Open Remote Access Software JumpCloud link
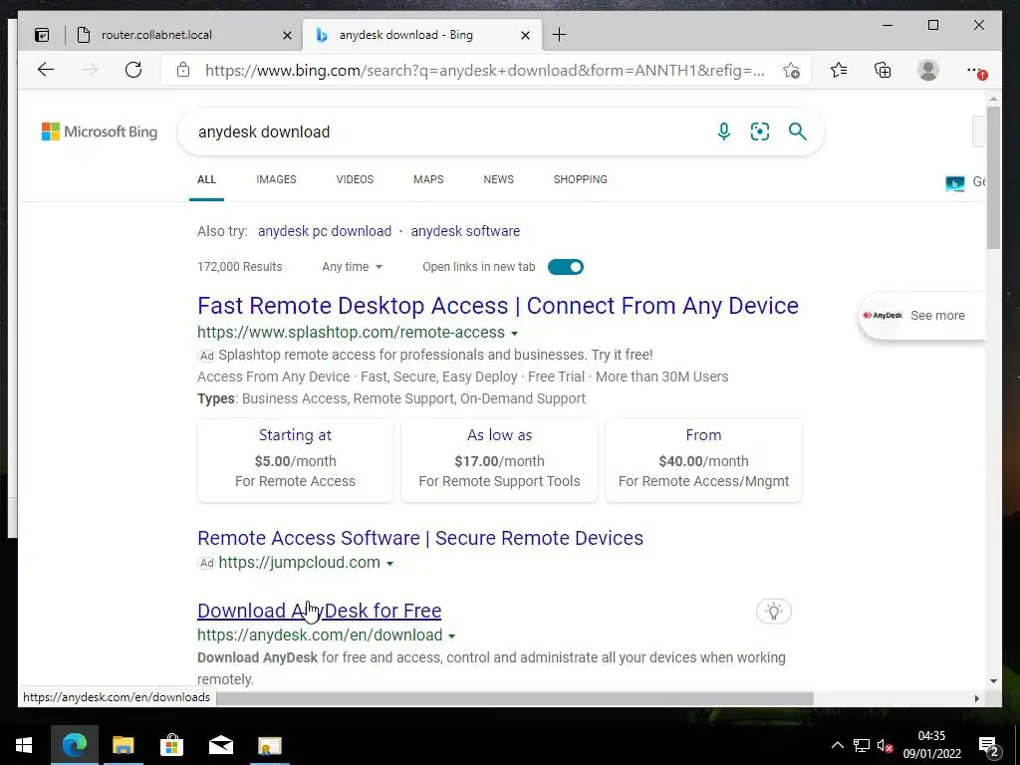Screen dimensions: 1020x765 point(420,538)
